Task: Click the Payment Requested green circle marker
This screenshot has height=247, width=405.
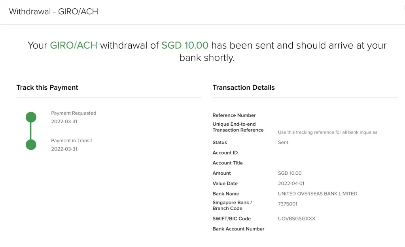Action: [31, 117]
